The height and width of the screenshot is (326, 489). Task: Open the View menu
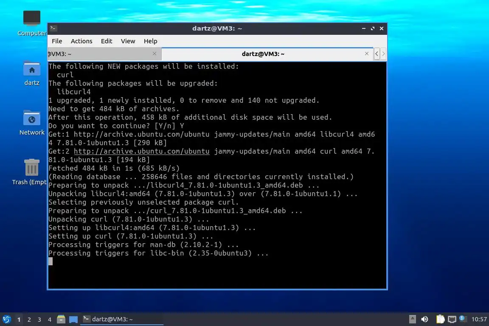click(x=128, y=41)
